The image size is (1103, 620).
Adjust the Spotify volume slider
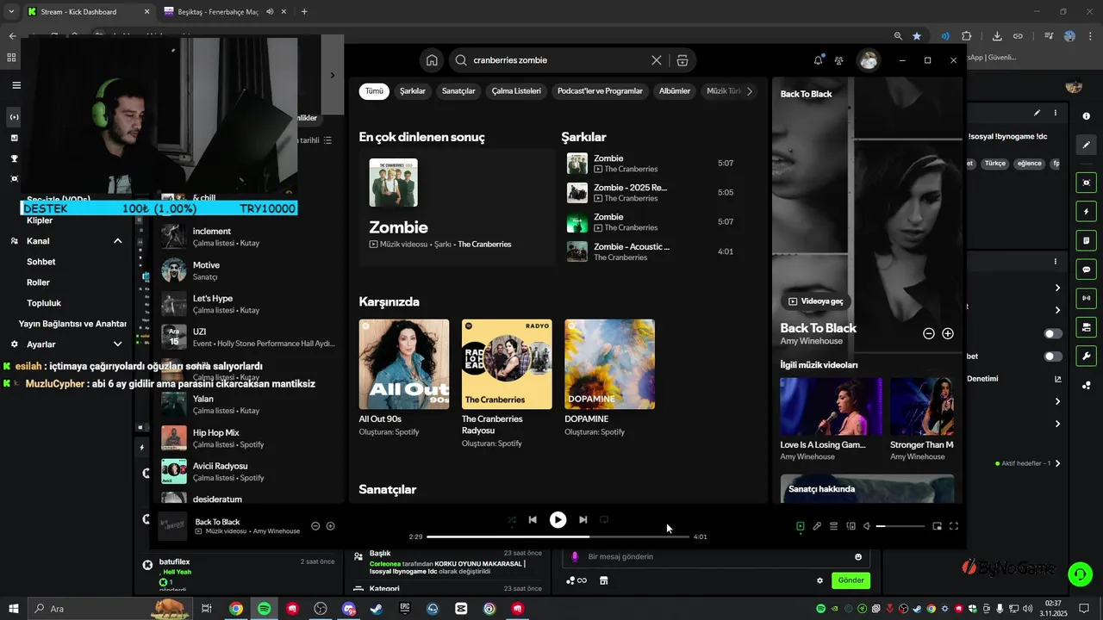[x=900, y=526]
